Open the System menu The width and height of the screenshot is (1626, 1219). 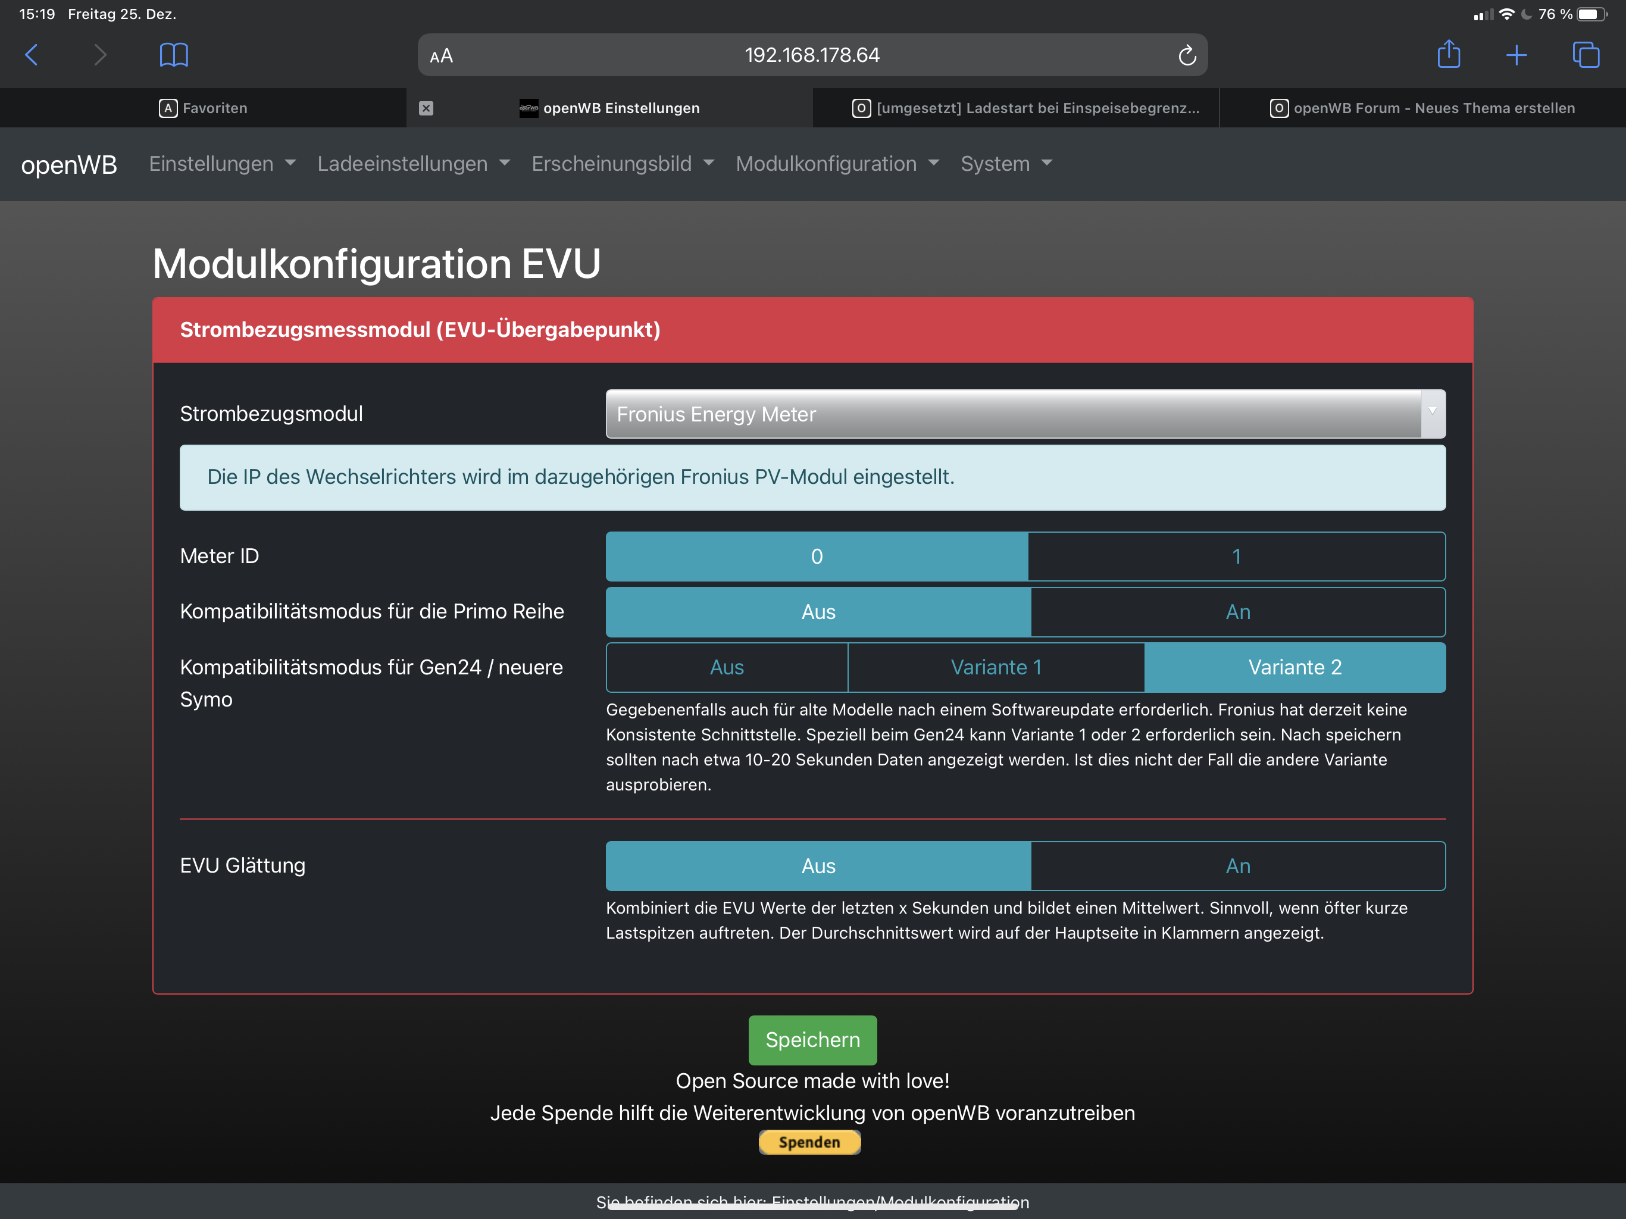1006,164
